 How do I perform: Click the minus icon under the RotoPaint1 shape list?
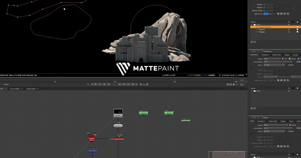(255, 108)
